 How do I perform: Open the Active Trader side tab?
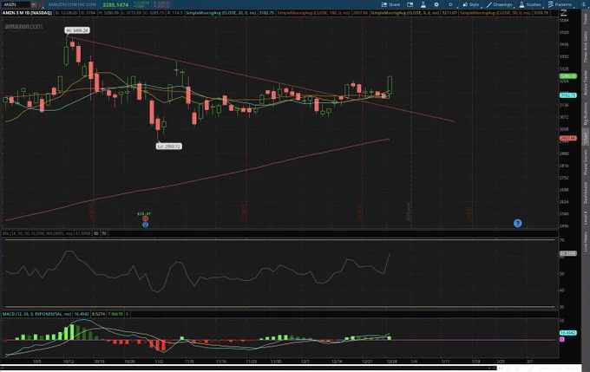(586, 82)
